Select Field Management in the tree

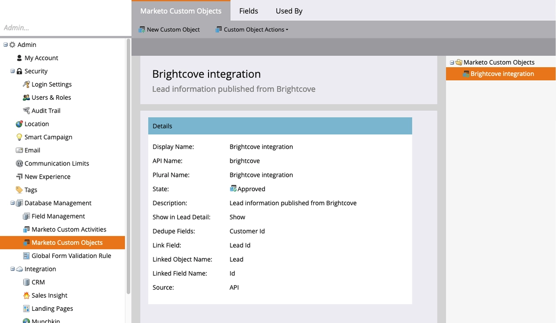(x=58, y=216)
